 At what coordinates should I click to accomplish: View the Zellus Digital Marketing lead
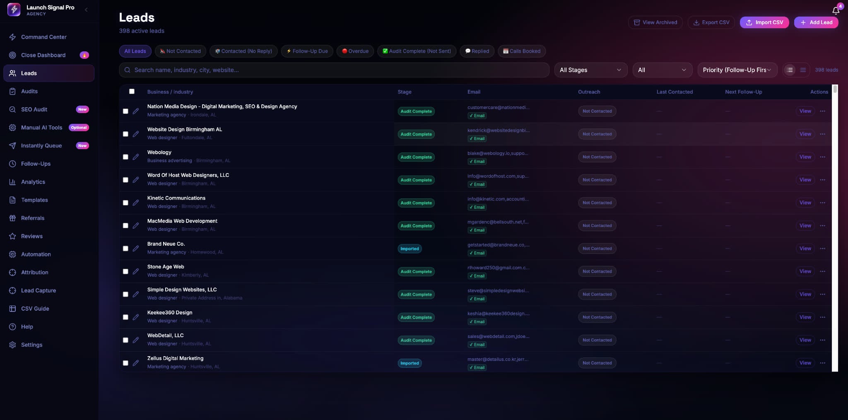[805, 363]
